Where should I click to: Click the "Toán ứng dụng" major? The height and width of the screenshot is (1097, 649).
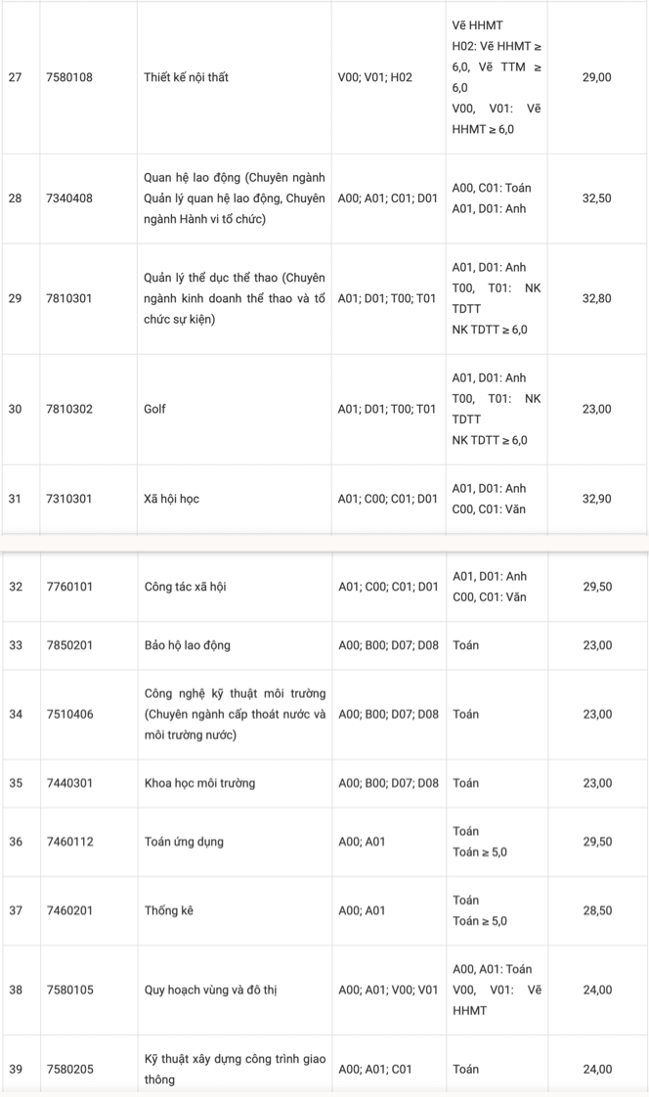[184, 842]
